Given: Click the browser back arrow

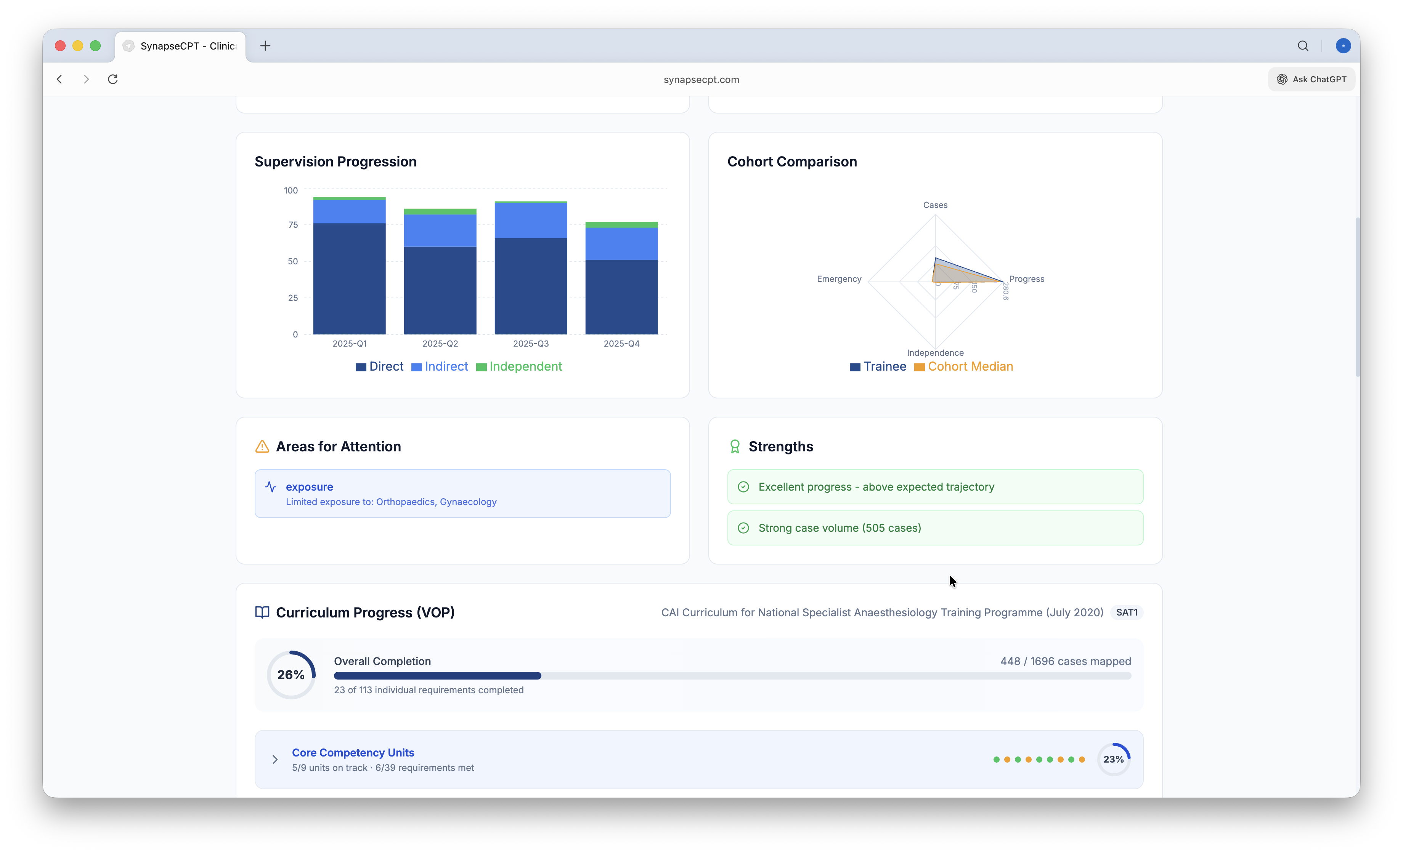Looking at the screenshot, I should (60, 79).
